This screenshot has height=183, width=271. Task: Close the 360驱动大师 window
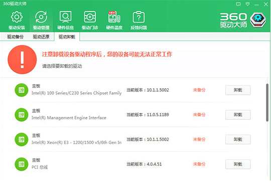(x=266, y=5)
